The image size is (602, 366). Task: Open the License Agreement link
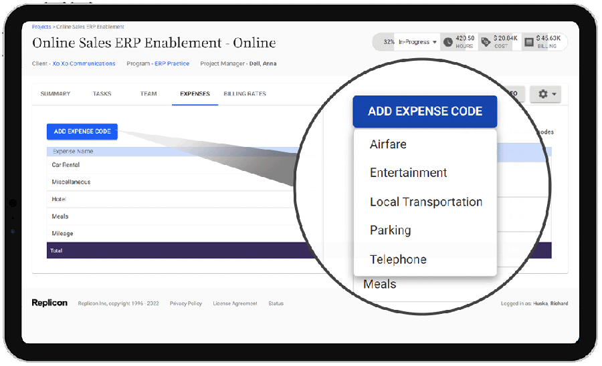point(235,303)
